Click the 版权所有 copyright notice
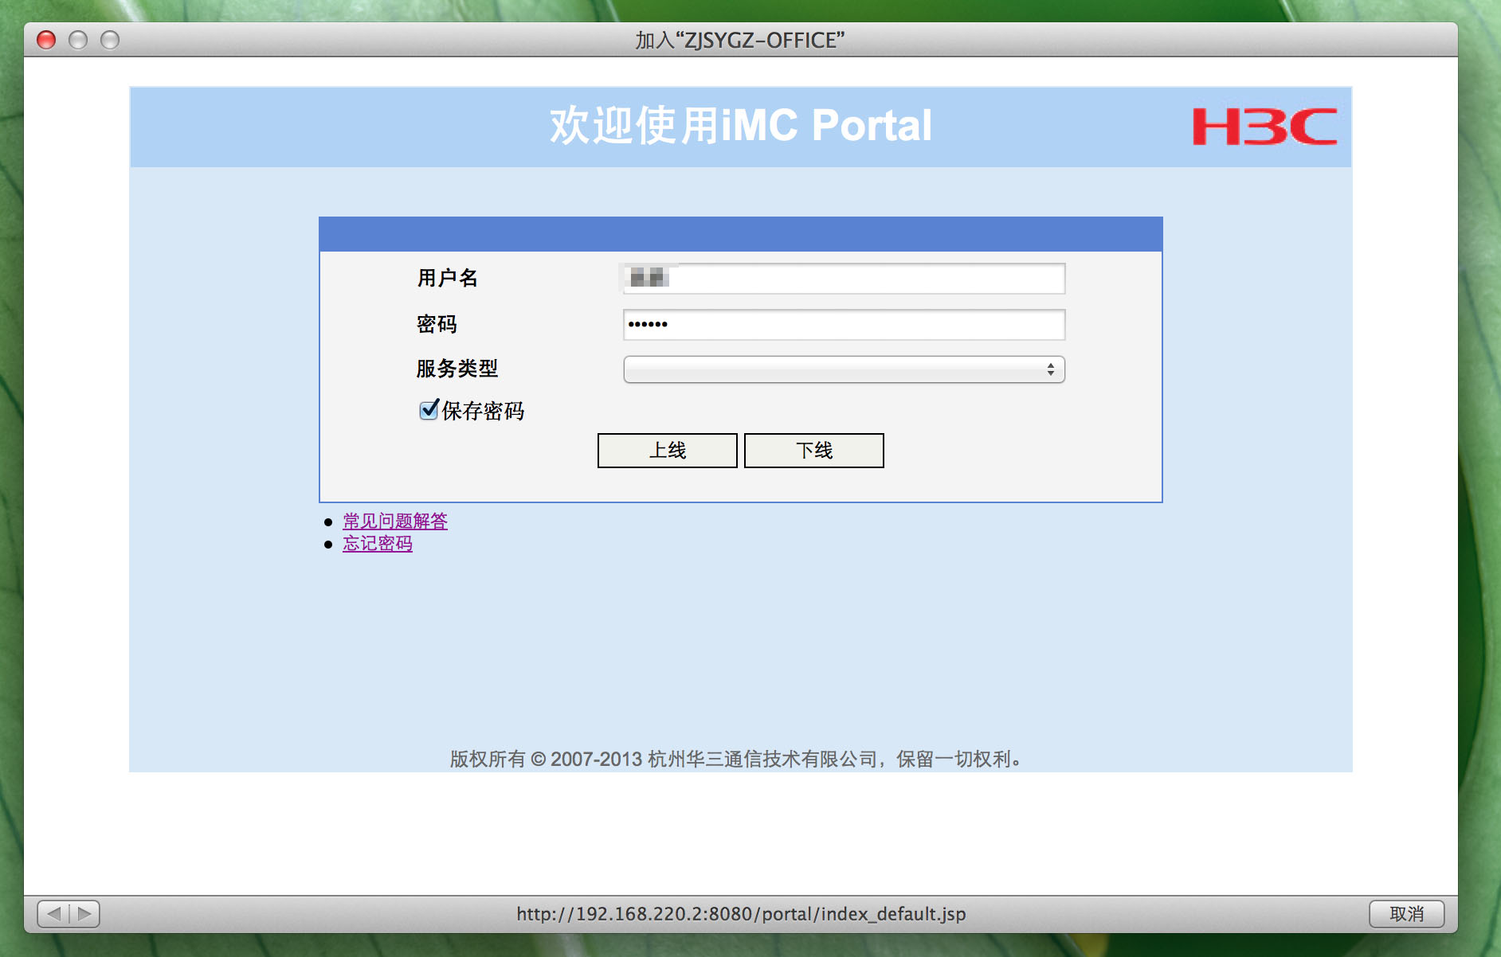 click(737, 759)
